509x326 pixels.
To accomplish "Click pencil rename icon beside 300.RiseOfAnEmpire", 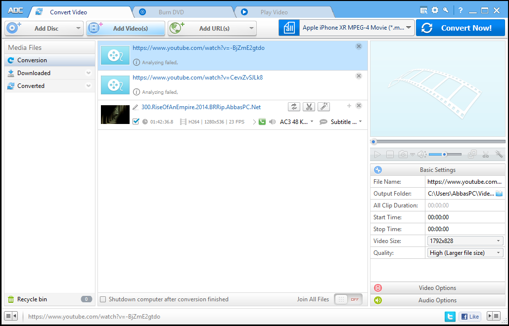I will click(x=136, y=107).
